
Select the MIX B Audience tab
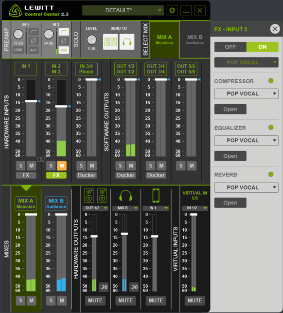click(x=195, y=39)
